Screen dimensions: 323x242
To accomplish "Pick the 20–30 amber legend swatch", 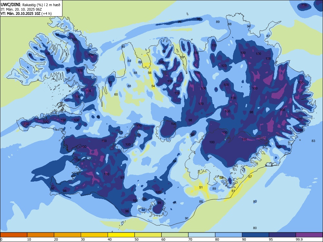I will 68,235.
